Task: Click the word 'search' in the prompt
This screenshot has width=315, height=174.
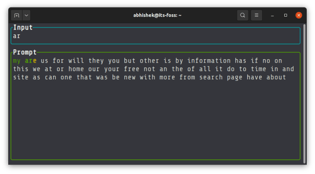Action: (211, 77)
